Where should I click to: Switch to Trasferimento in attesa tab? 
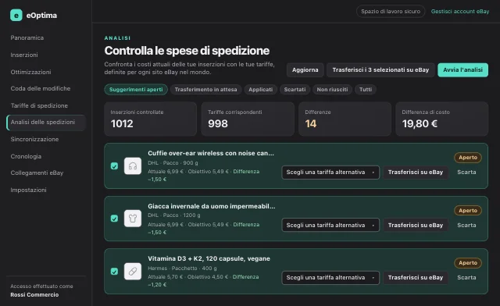[x=205, y=90]
